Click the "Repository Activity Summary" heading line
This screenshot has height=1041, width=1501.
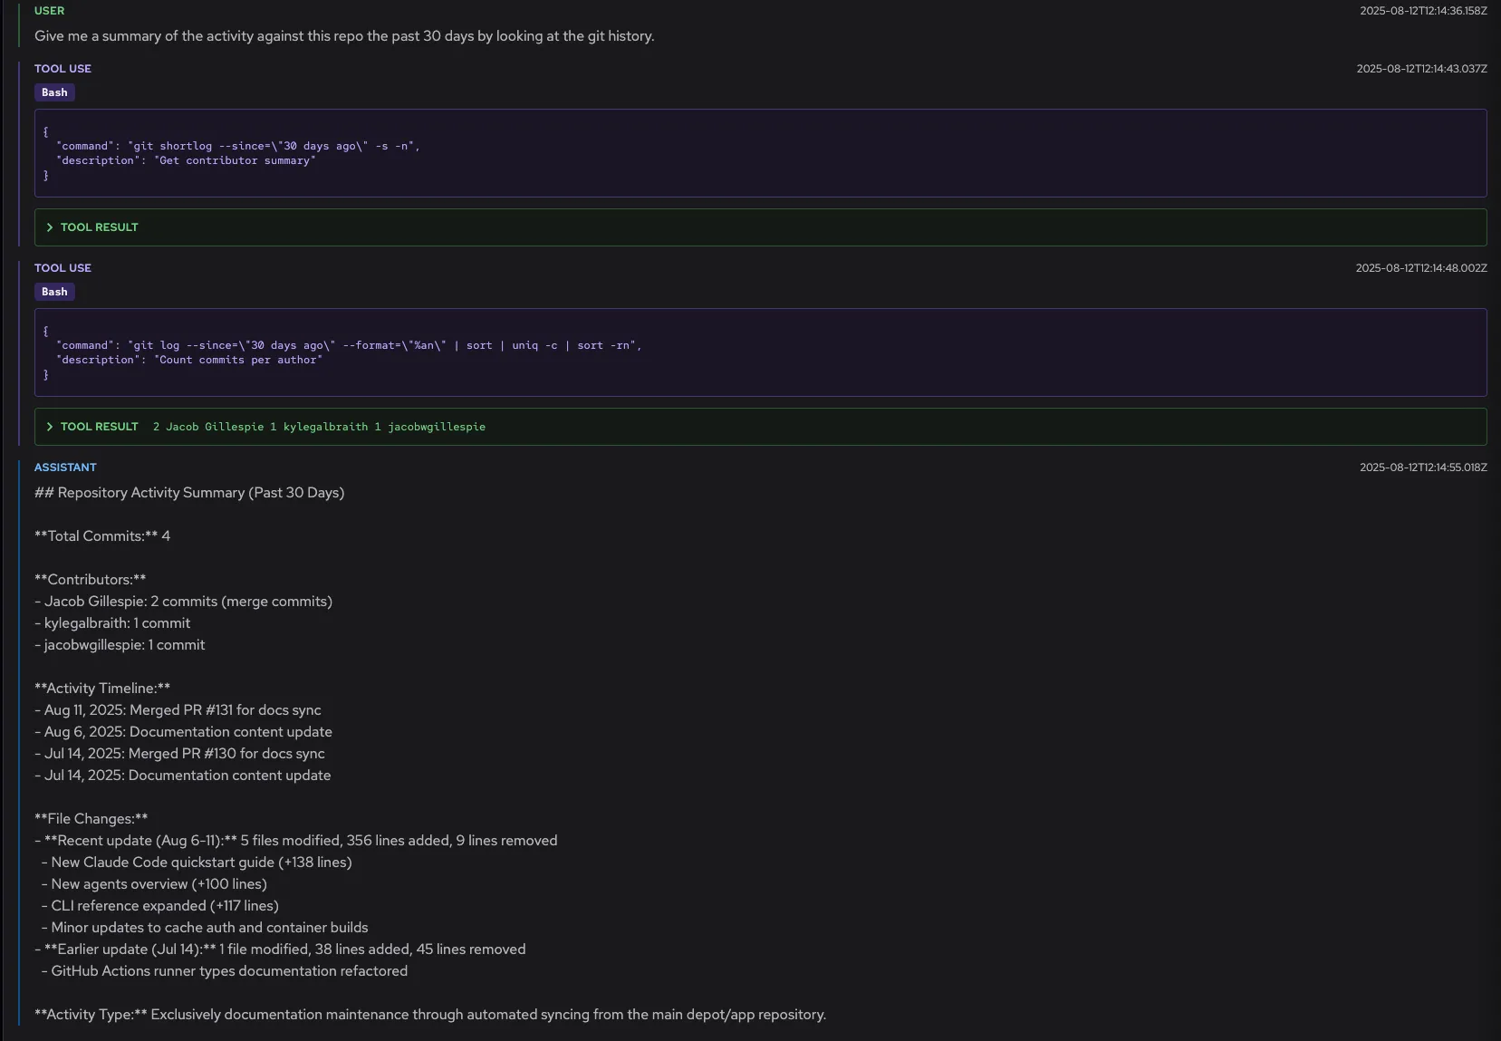[x=189, y=493]
